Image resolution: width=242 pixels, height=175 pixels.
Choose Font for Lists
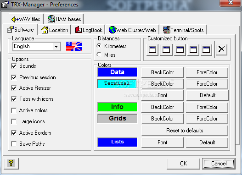(x=163, y=142)
